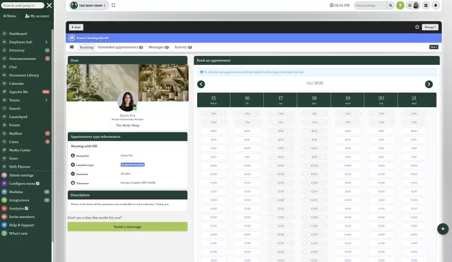Open the small dropdown right of tabs
The height and width of the screenshot is (262, 452).
click(x=433, y=47)
